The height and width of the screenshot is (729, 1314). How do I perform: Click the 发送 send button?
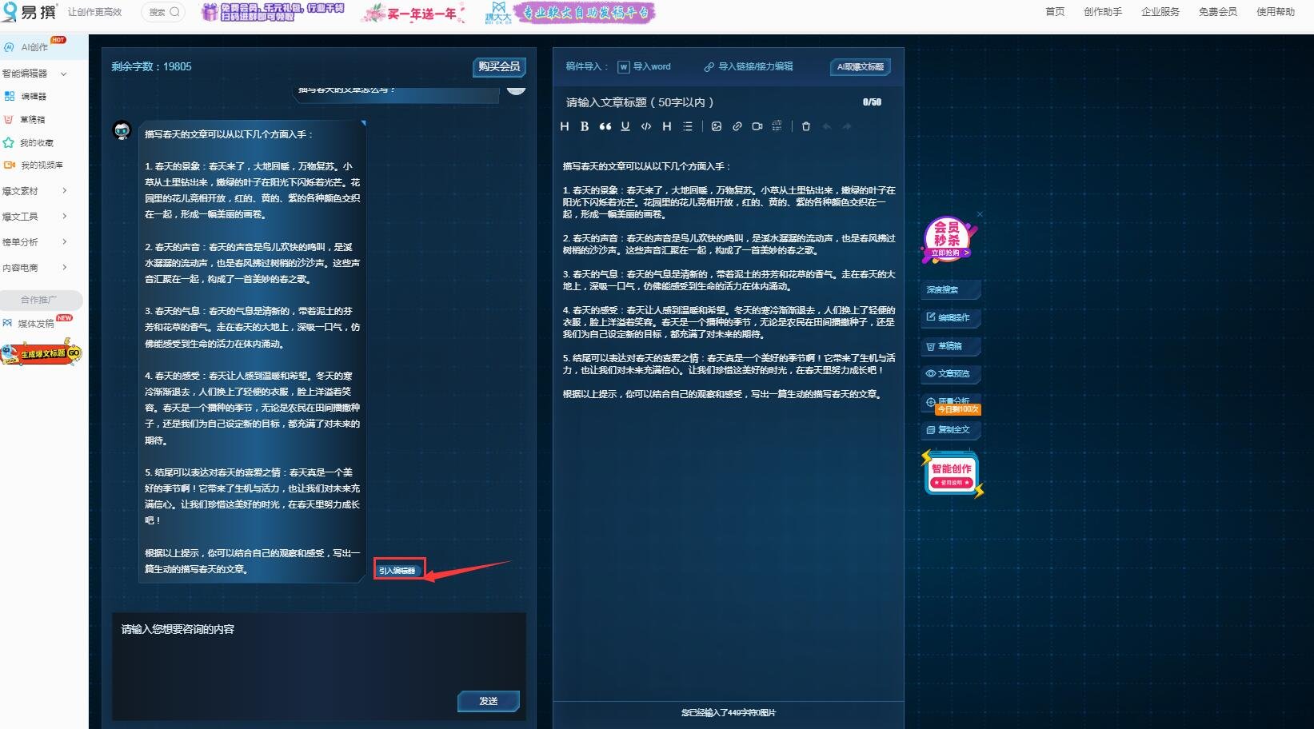[489, 701]
